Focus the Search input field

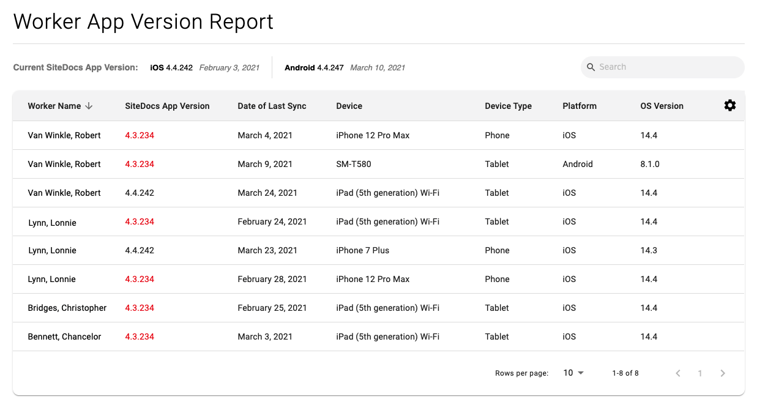click(663, 67)
